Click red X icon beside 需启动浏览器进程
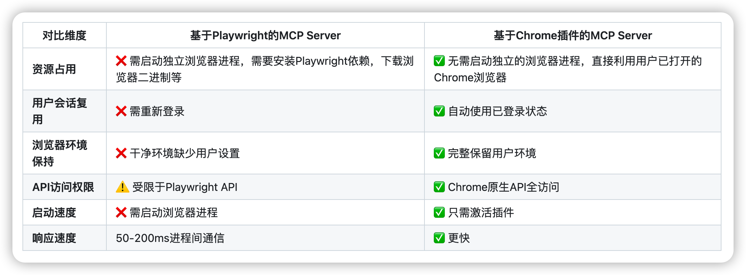This screenshot has width=746, height=275. tap(121, 213)
